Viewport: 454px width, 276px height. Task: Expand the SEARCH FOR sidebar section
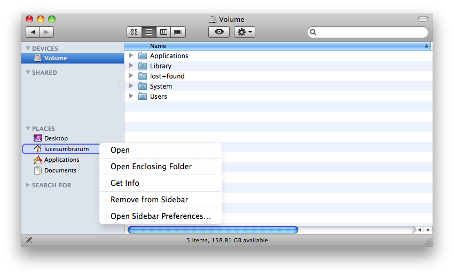[x=28, y=185]
